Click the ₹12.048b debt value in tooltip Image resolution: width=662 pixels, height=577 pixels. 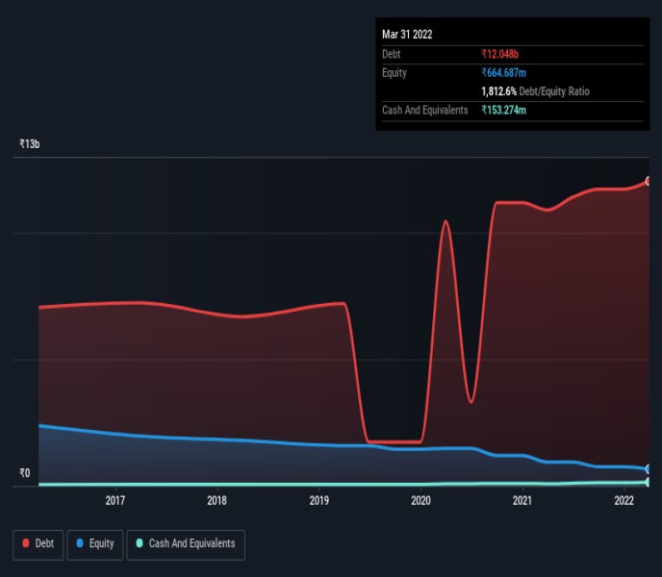(x=504, y=55)
